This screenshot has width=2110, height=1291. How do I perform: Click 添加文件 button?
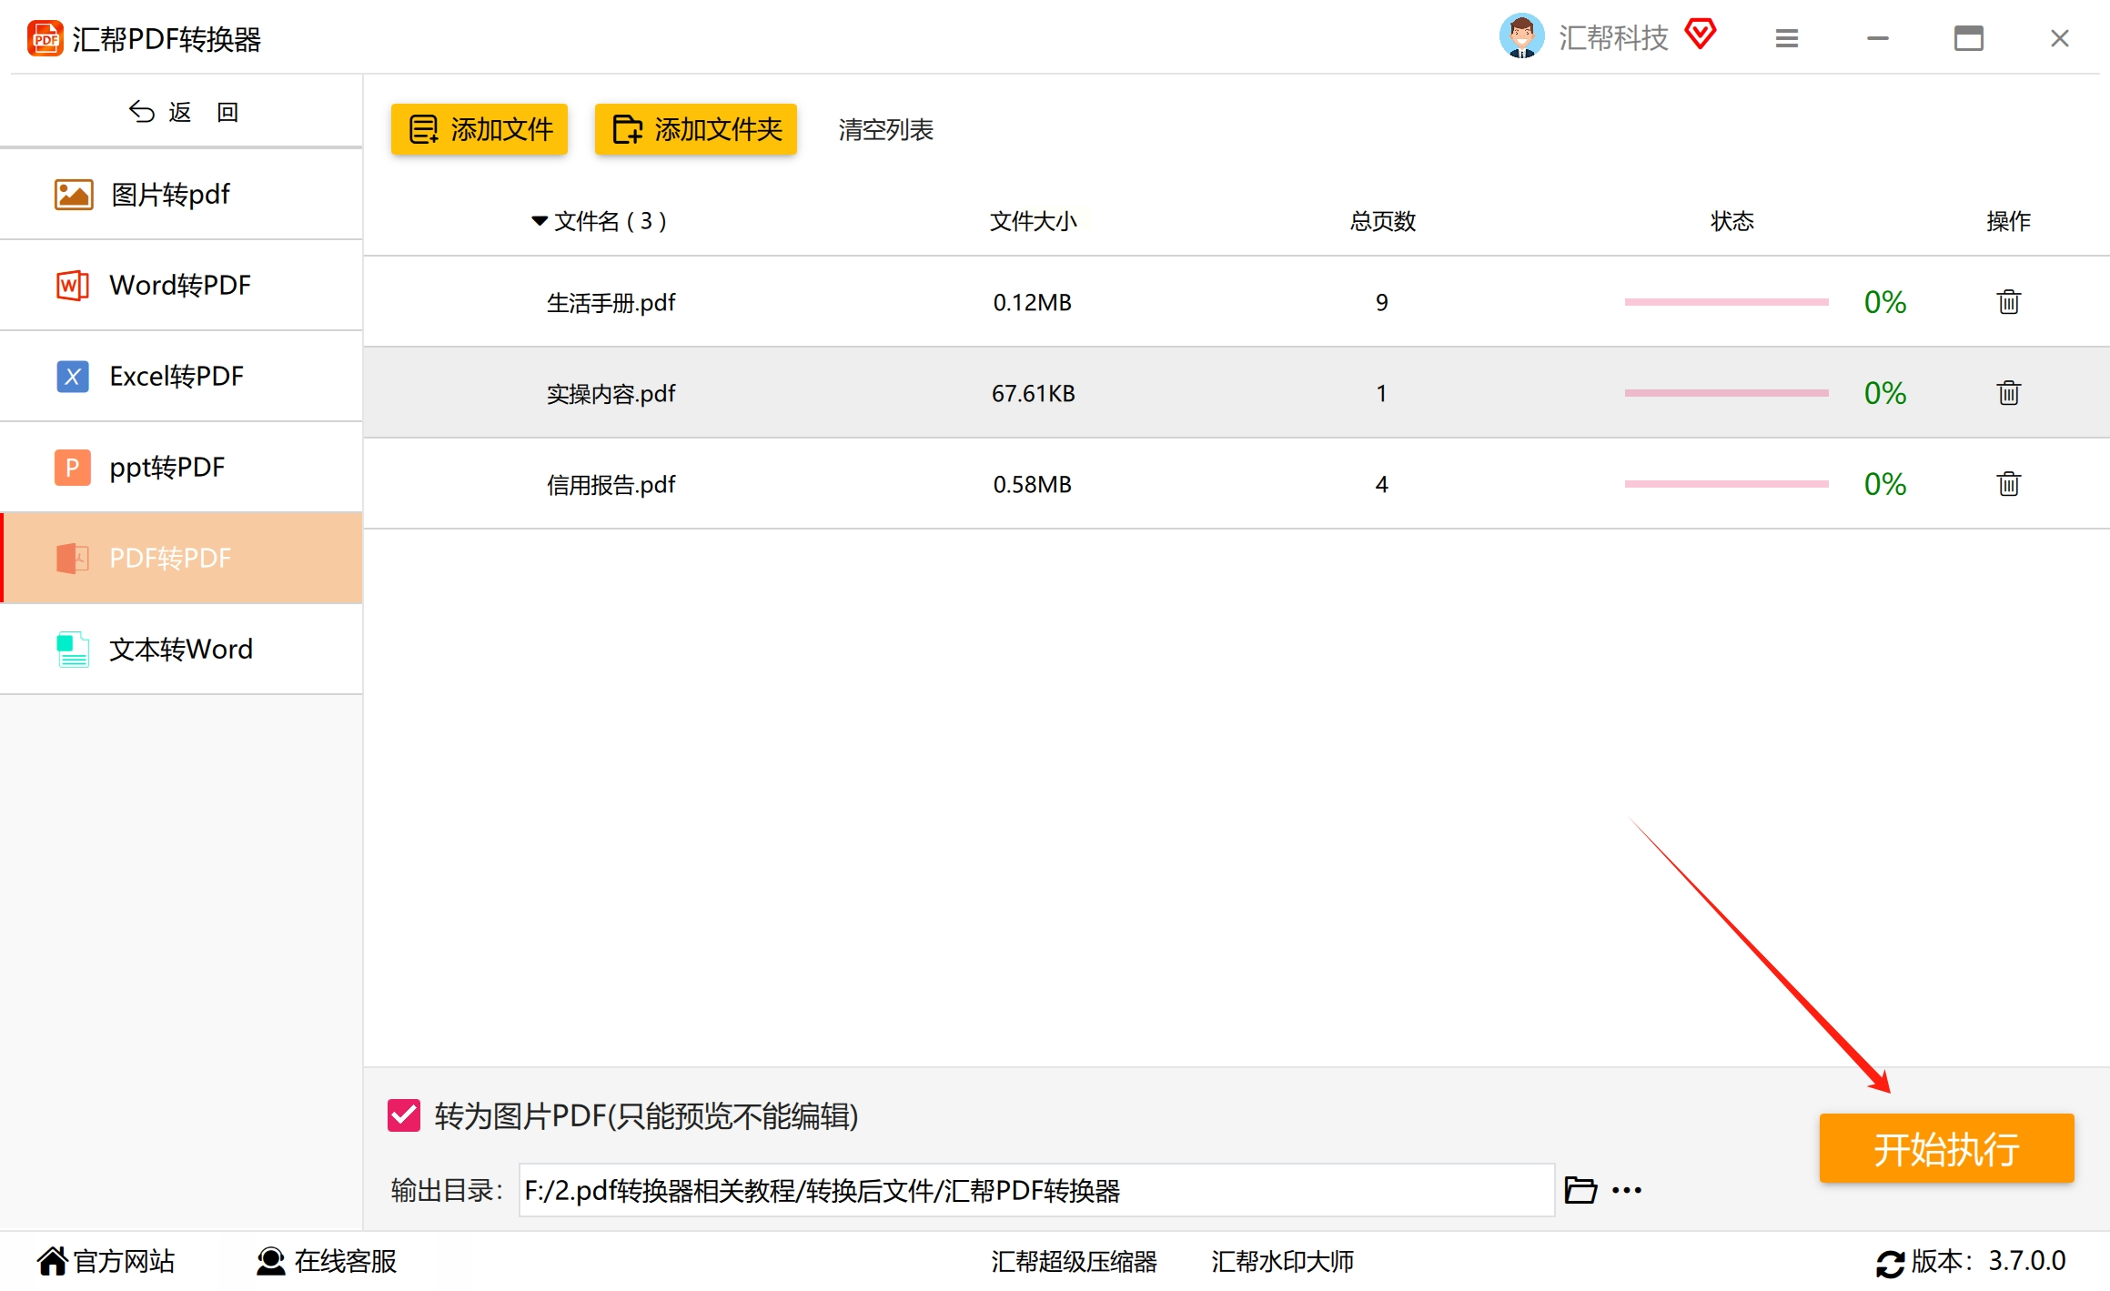(480, 129)
